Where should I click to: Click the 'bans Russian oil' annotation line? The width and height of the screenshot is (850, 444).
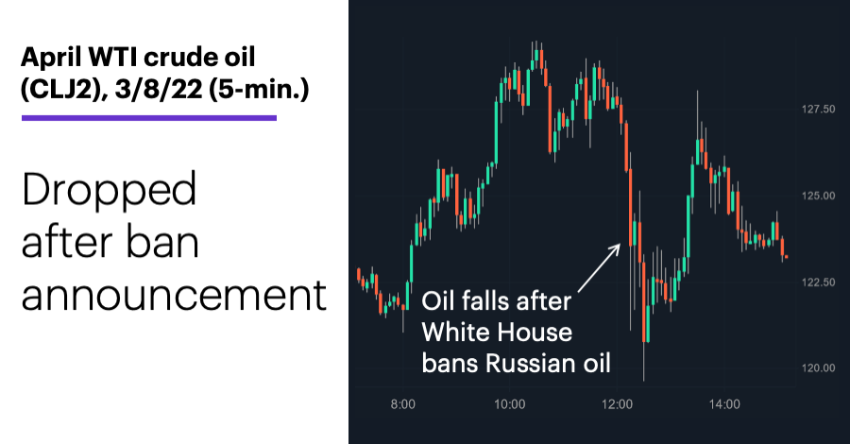click(516, 363)
